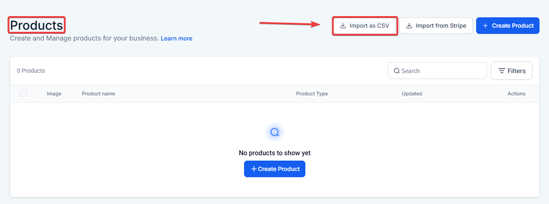Click the download icon beside Import as CSV
The image size is (549, 204).
coord(343,26)
